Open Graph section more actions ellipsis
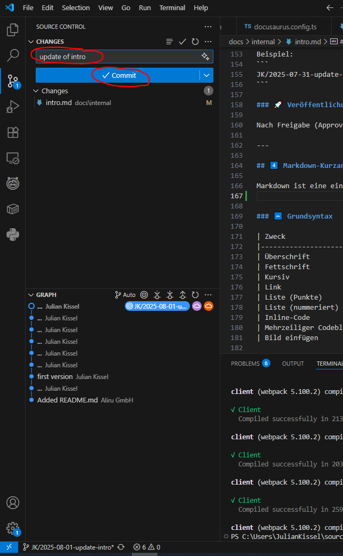 (x=208, y=295)
